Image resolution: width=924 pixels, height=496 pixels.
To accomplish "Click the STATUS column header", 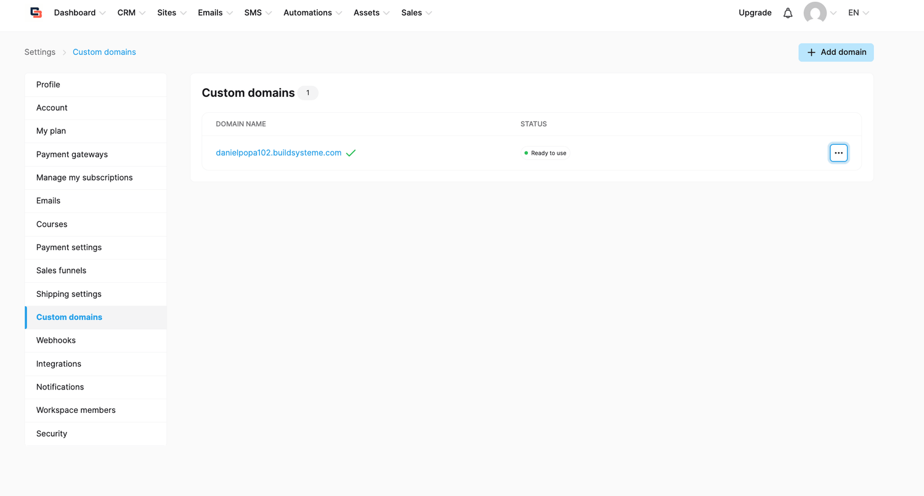I will 533,124.
